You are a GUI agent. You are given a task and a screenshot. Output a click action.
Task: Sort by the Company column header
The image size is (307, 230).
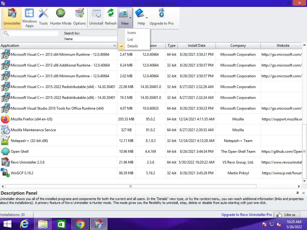point(238,46)
